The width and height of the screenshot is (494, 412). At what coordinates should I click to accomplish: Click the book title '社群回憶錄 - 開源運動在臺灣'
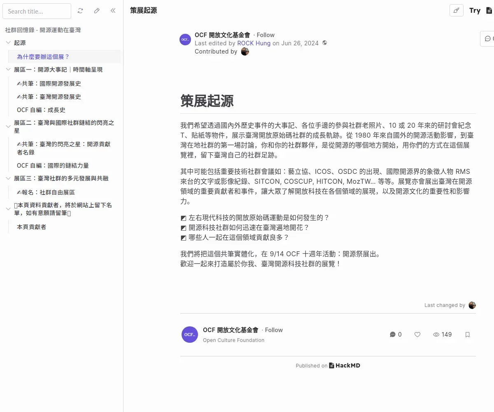(x=43, y=30)
